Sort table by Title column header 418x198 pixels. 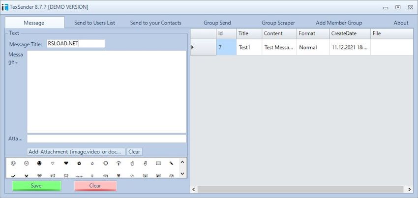coord(249,33)
